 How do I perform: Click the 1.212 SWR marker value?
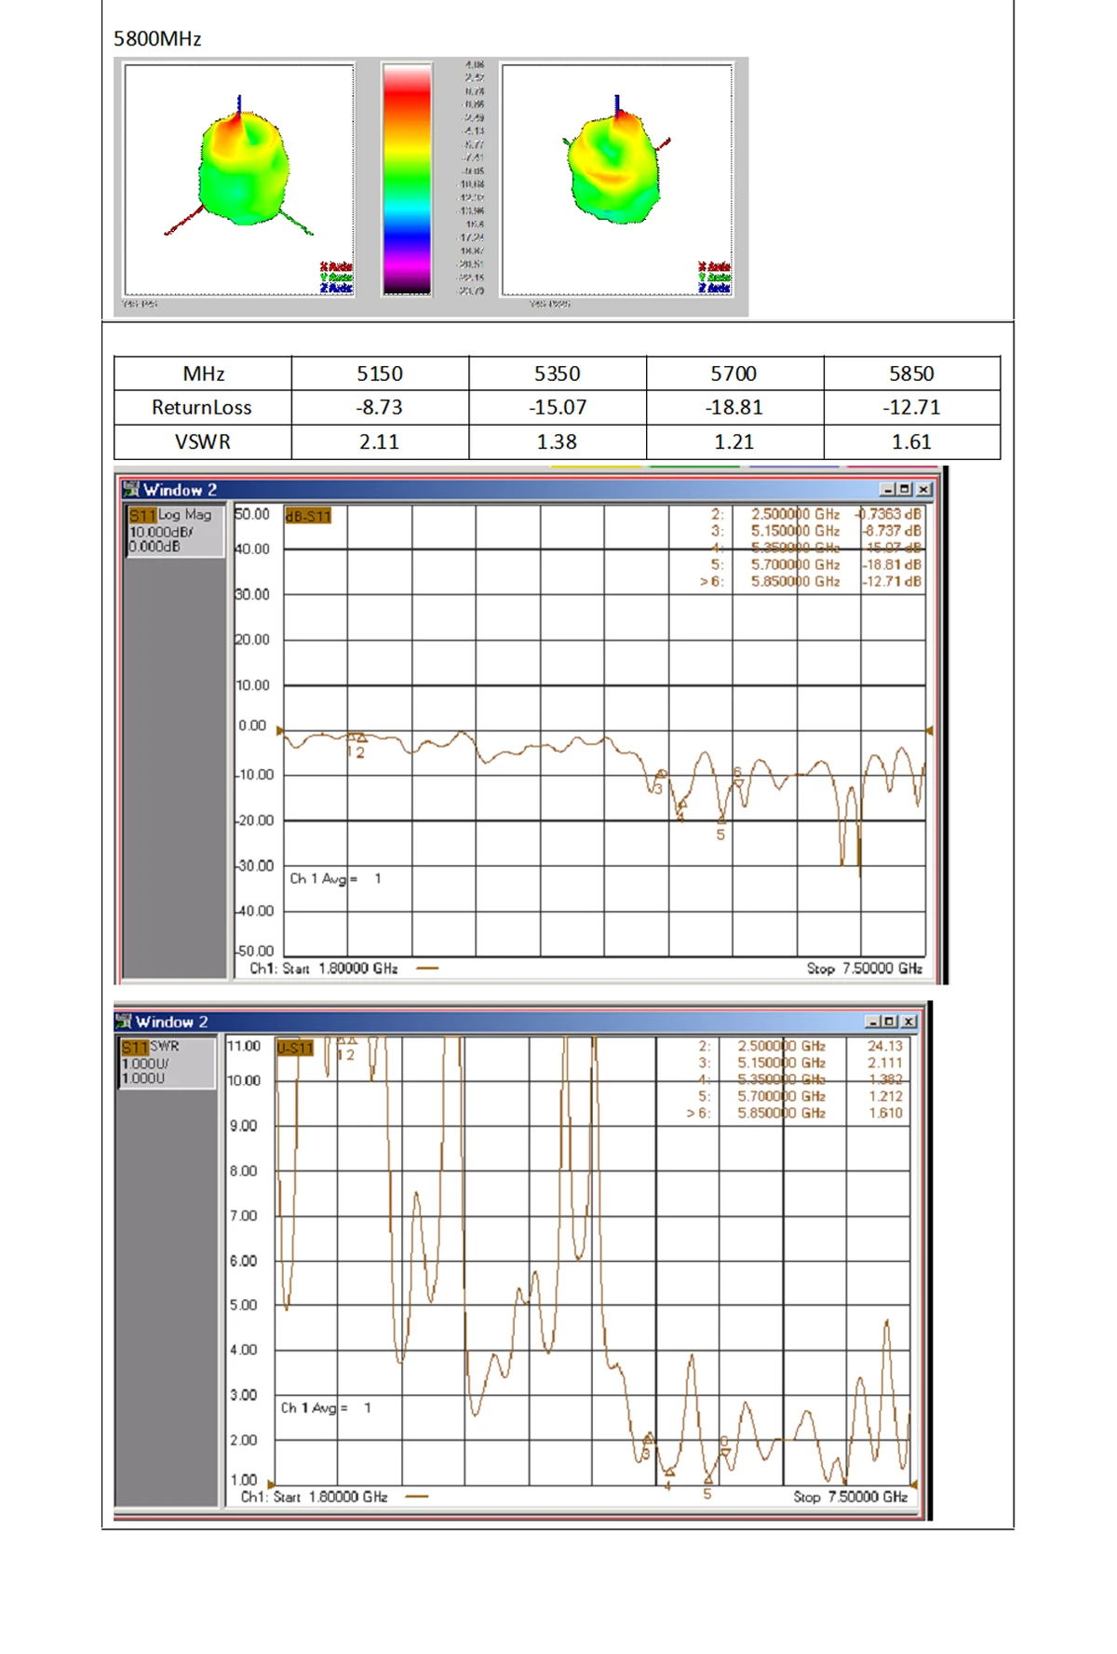(x=885, y=1096)
